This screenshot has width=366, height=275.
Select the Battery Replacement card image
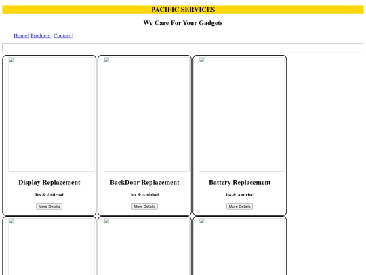pos(242,114)
